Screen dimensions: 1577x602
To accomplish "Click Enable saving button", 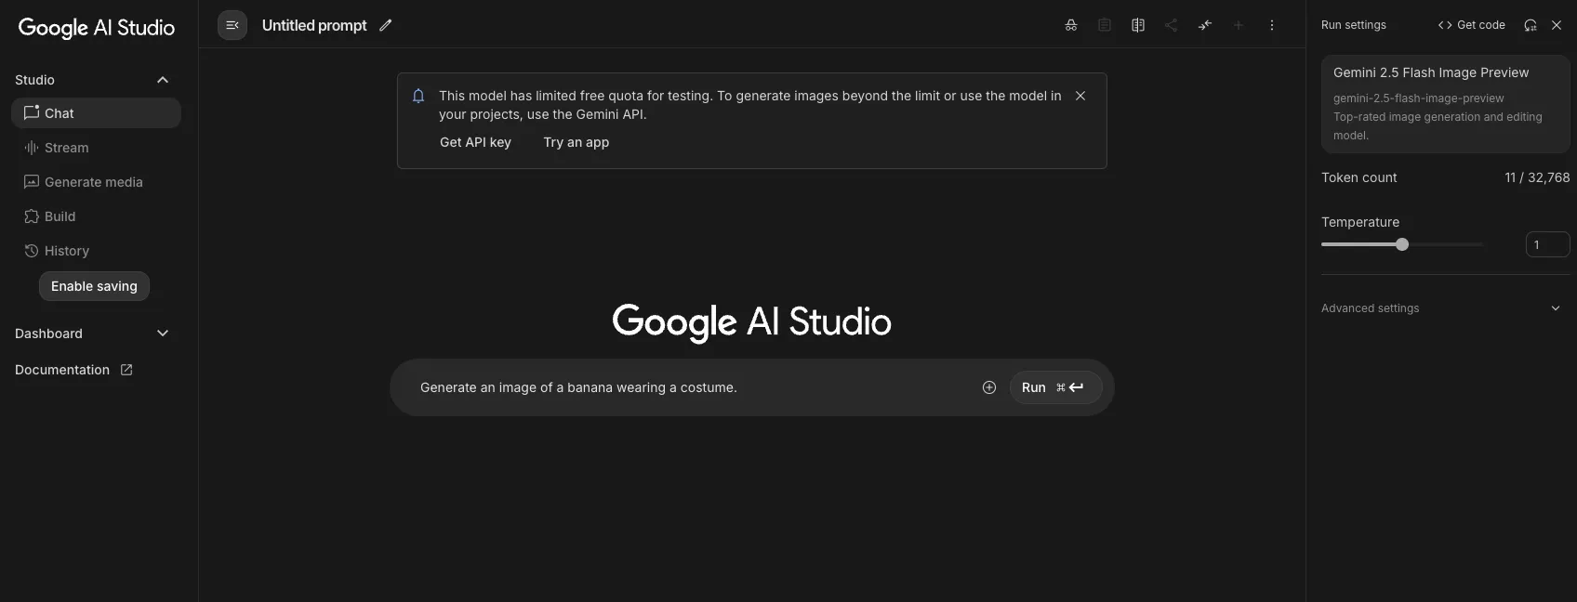I will click(x=94, y=286).
